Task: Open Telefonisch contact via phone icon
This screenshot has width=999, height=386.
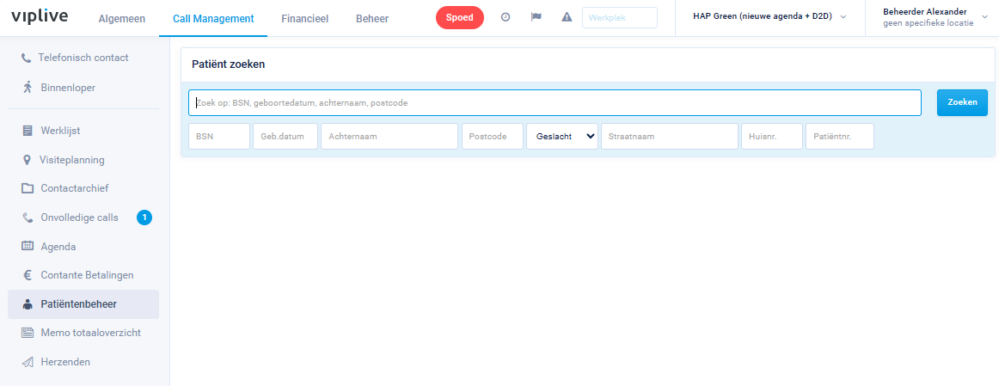Action: pos(27,58)
